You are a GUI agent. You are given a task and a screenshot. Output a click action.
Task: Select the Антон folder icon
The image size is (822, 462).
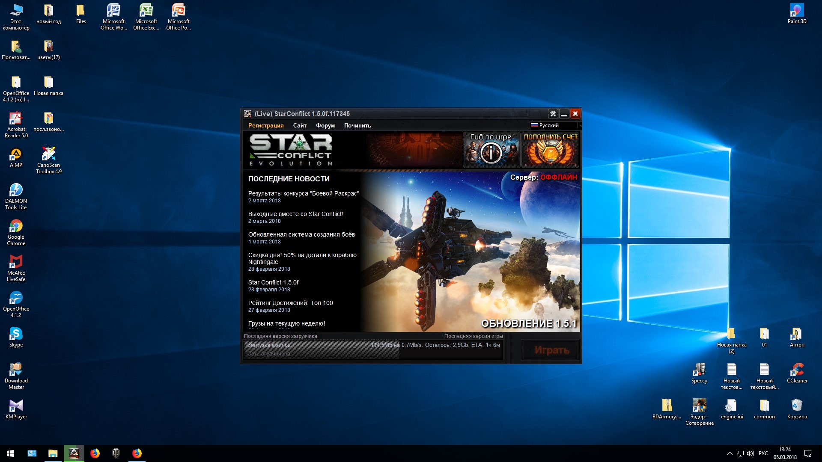(797, 338)
